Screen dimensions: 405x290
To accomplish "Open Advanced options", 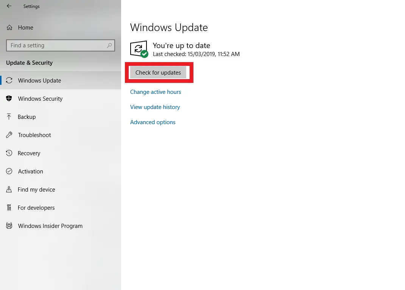I will click(153, 122).
